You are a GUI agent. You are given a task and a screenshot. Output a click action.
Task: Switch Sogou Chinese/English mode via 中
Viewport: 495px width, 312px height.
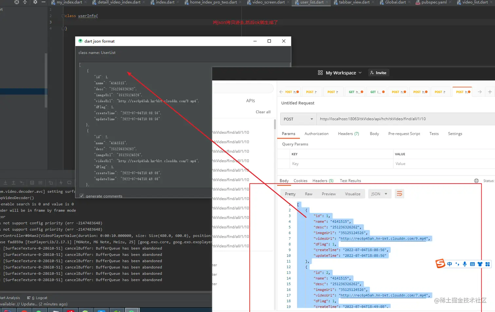coord(449,264)
